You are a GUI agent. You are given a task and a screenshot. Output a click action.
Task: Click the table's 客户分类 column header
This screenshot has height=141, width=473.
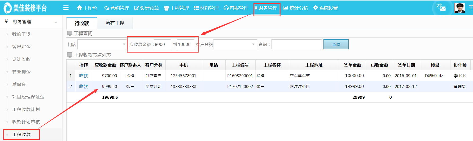[x=154, y=65]
